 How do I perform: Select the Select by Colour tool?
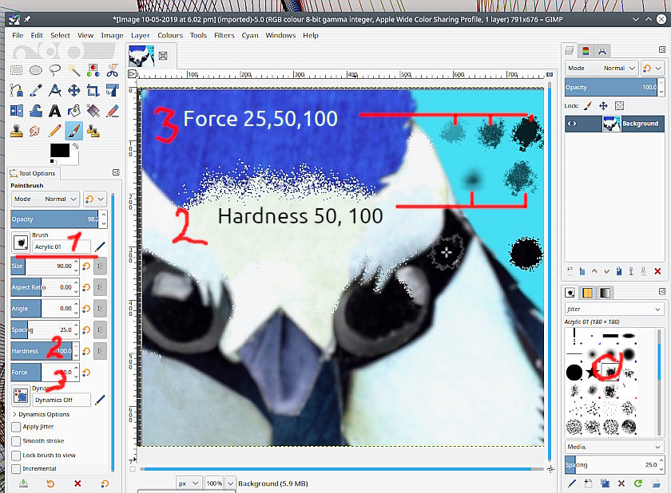(93, 70)
